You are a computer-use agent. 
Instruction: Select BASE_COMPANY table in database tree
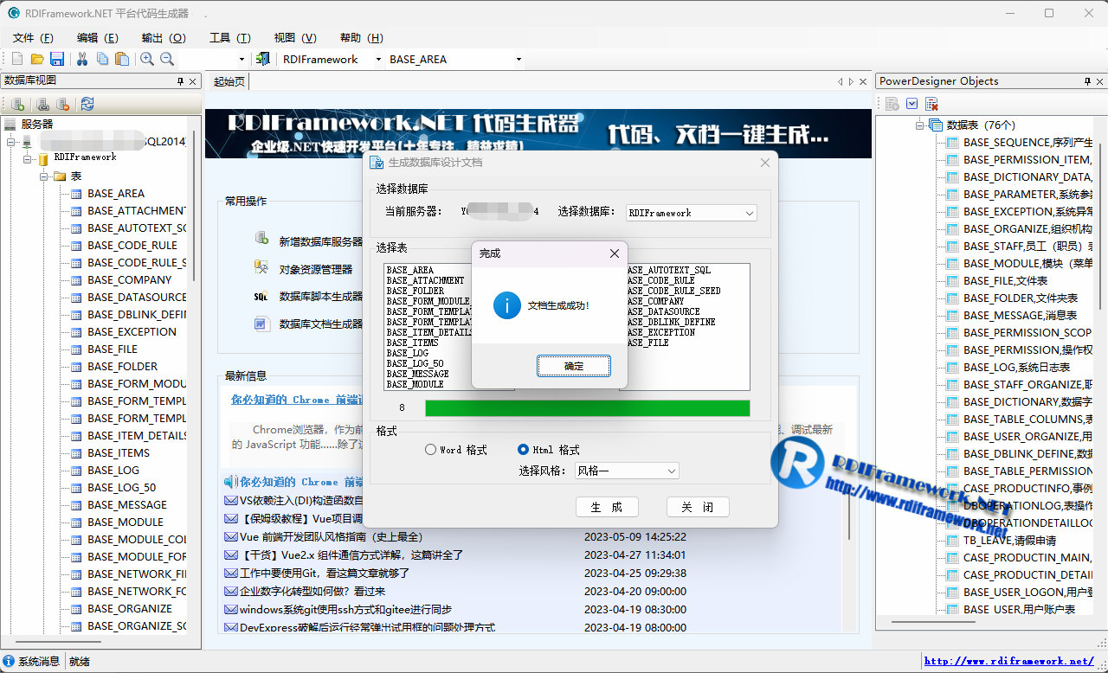[129, 280]
